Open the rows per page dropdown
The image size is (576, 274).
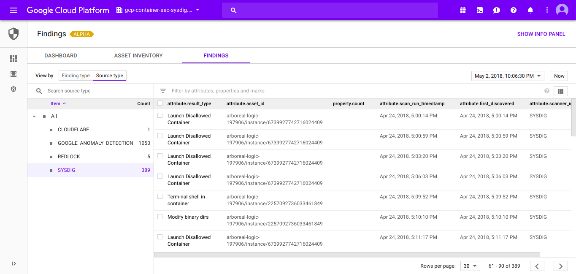pyautogui.click(x=470, y=266)
